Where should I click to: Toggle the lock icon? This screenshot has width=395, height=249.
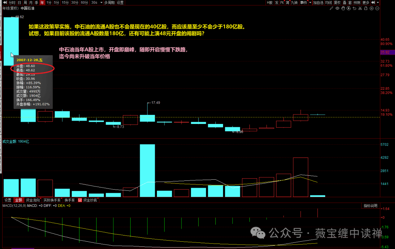coord(366,8)
